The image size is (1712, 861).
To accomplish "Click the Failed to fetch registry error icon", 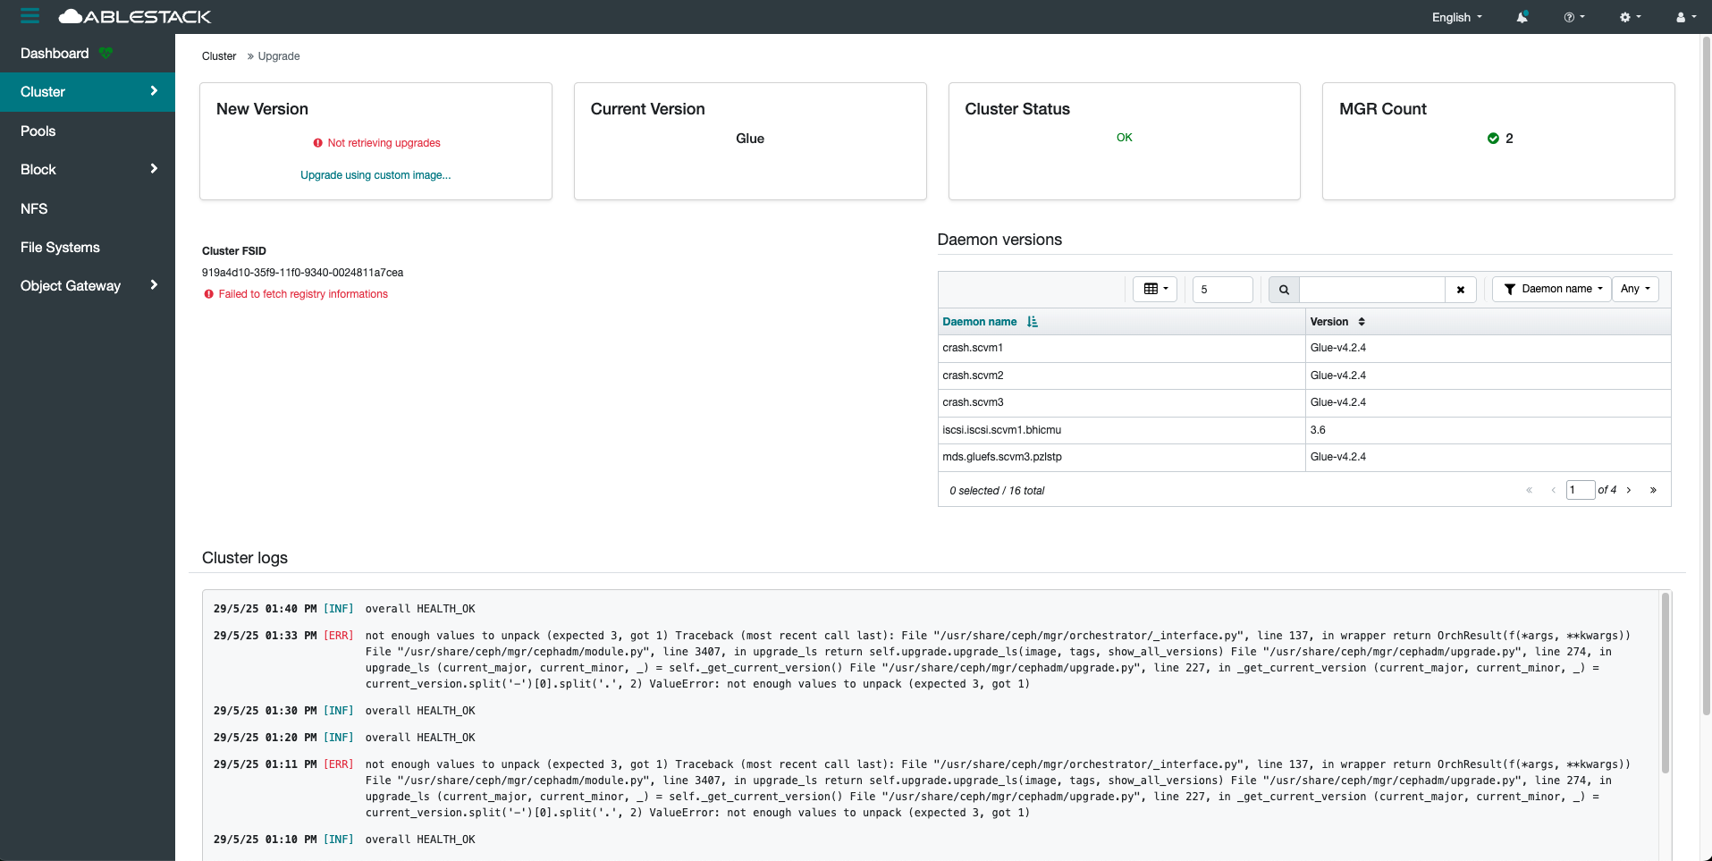I will (x=209, y=294).
